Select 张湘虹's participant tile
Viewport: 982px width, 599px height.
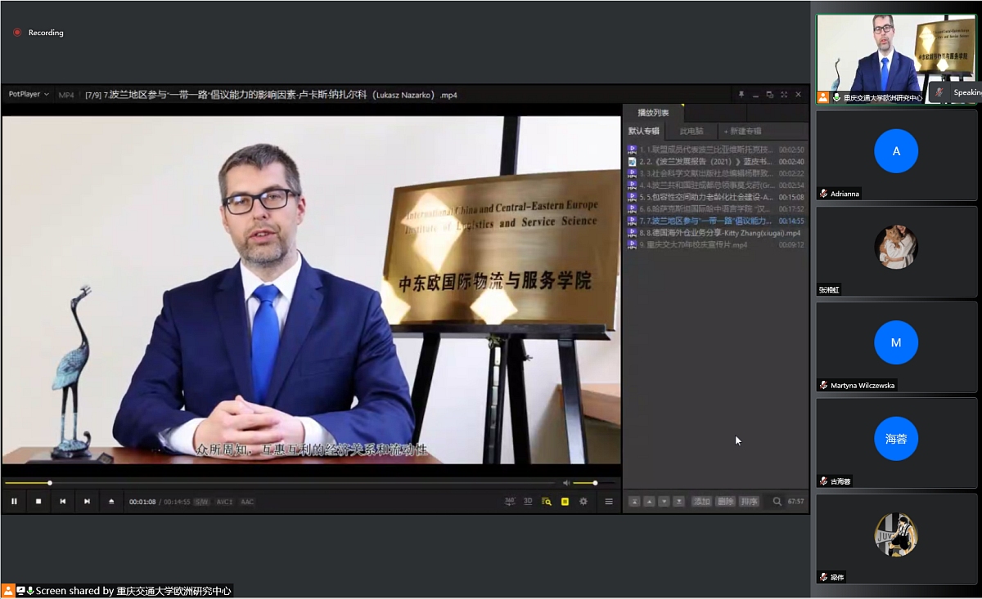point(896,252)
